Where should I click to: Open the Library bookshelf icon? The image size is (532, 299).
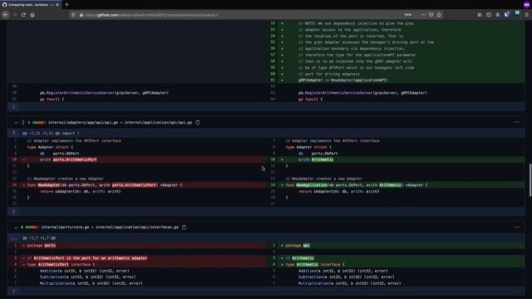coord(480,15)
